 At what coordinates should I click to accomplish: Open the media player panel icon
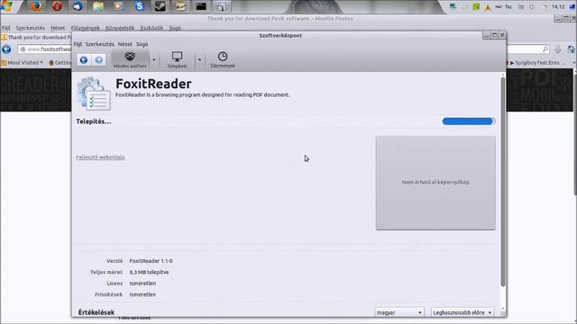pos(118,6)
